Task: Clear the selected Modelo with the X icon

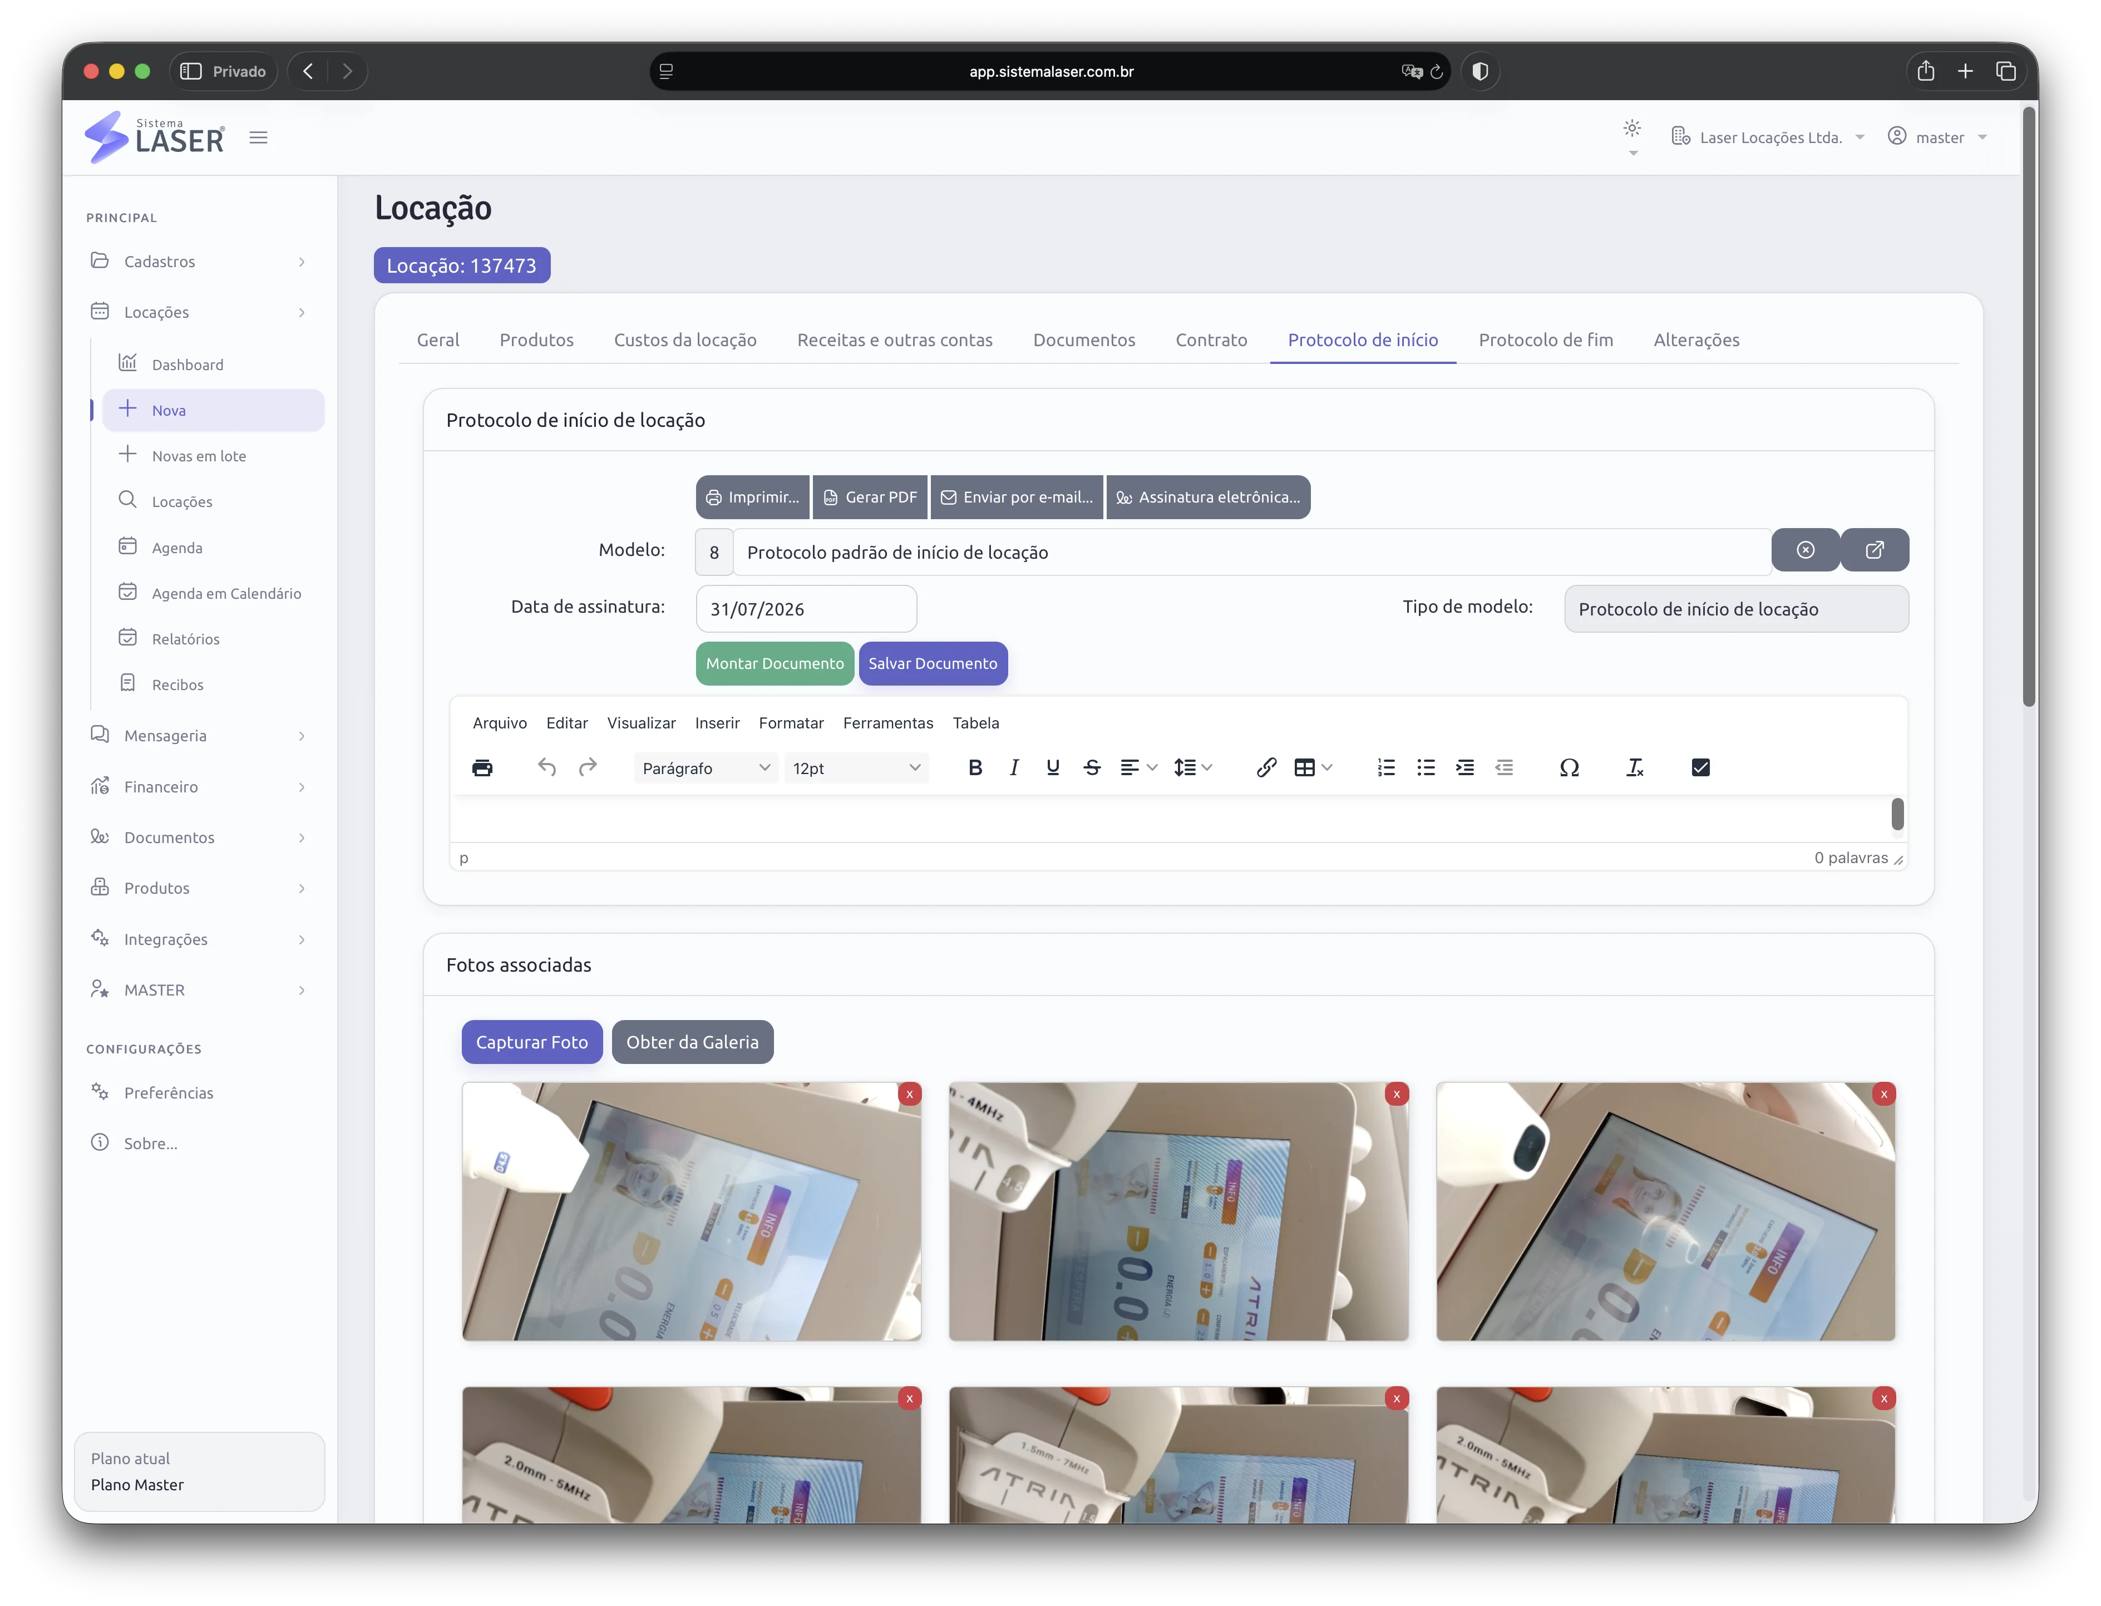Action: tap(1806, 550)
